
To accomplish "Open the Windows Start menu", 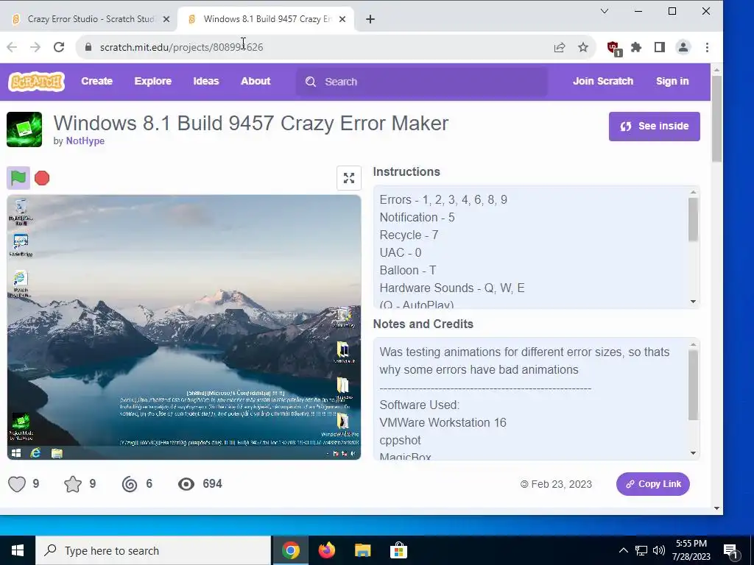I will pyautogui.click(x=18, y=550).
